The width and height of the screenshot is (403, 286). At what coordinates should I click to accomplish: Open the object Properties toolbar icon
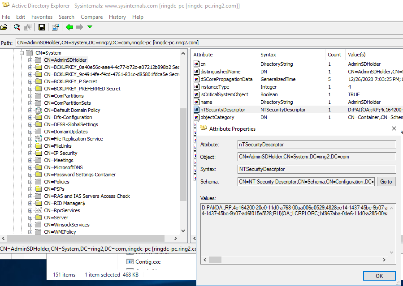click(x=55, y=27)
